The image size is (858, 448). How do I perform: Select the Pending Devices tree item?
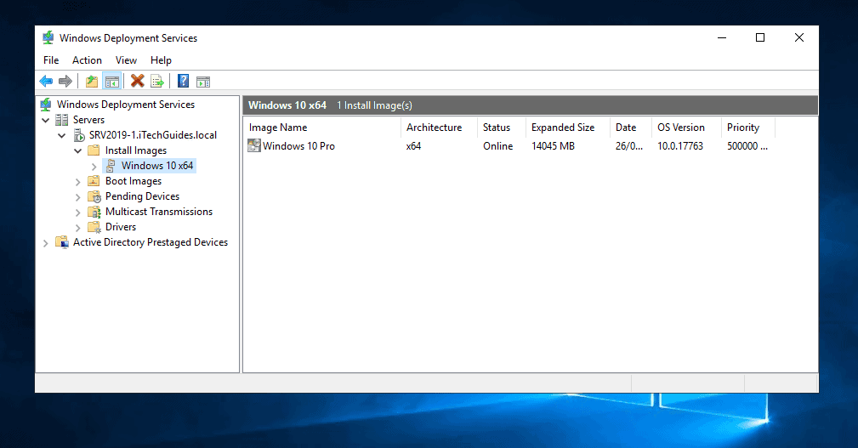coord(142,196)
